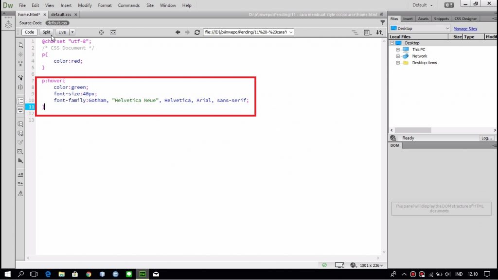Viewport: 498px width, 280px height.
Task: Expand the This PC tree node
Action: coord(398,50)
